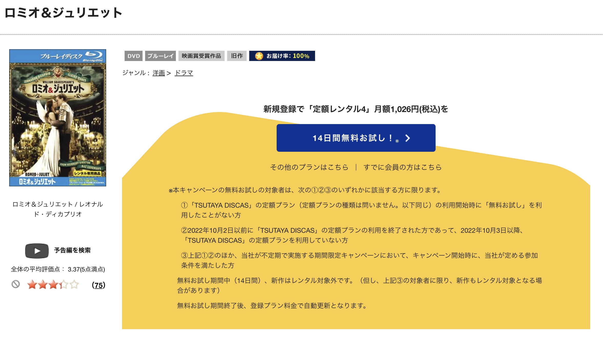The image size is (603, 344).
Task: Click the 予告編を検索 link
Action: tap(72, 250)
